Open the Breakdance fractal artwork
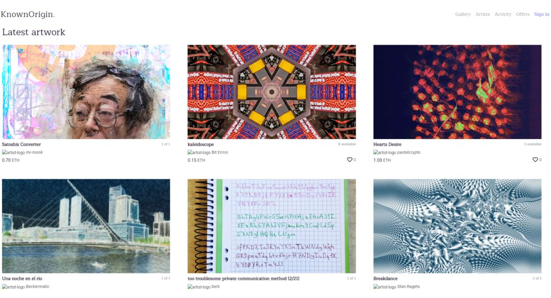Viewport: 551px width, 298px height. pos(457,226)
